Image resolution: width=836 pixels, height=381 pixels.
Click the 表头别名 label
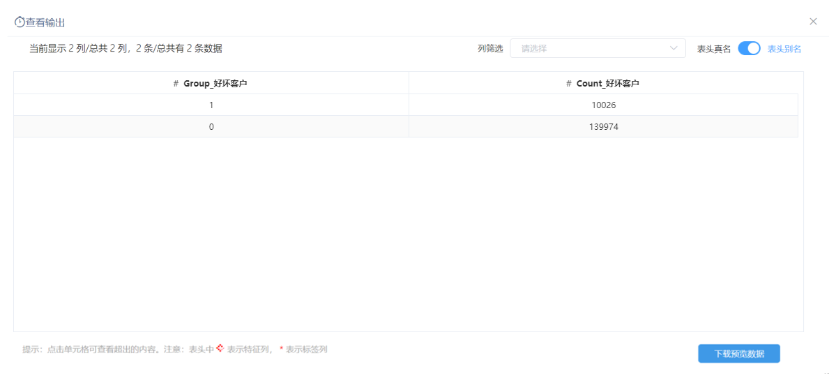coord(784,49)
